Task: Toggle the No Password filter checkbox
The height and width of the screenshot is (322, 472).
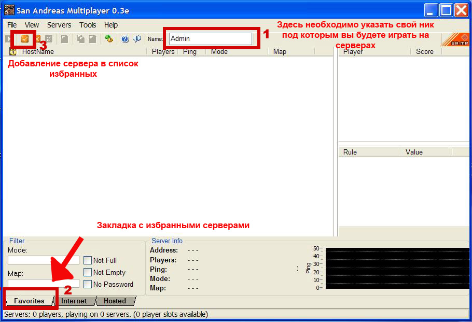Action: click(x=88, y=284)
